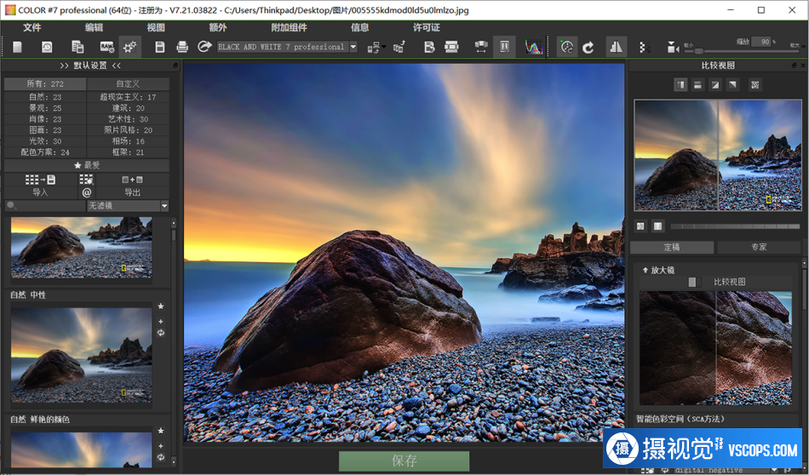
Task: Filter presets by 建筑: 20
Action: pos(128,108)
